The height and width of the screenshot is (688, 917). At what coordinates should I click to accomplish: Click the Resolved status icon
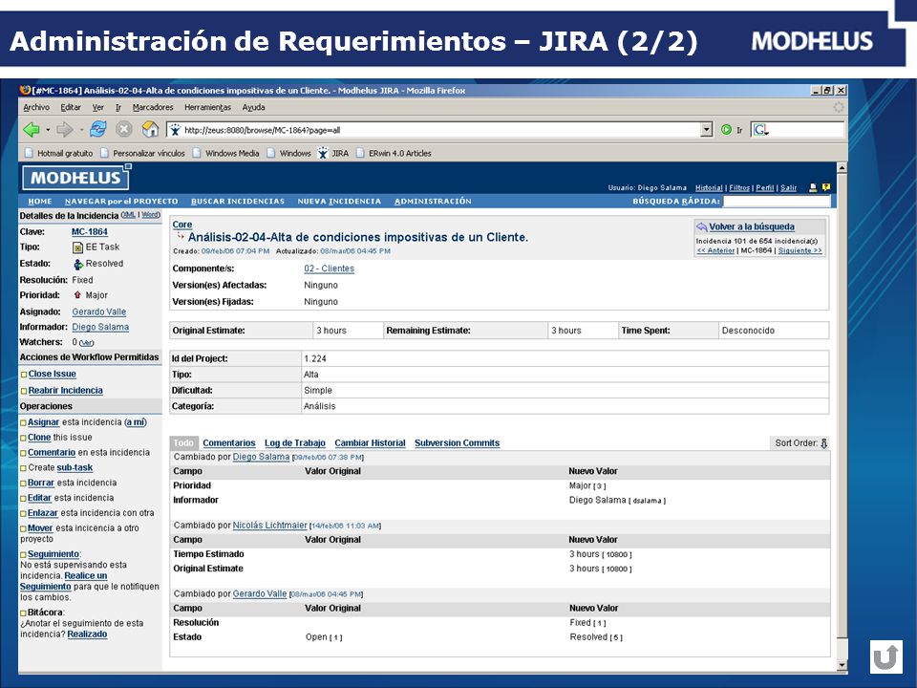[x=78, y=265]
